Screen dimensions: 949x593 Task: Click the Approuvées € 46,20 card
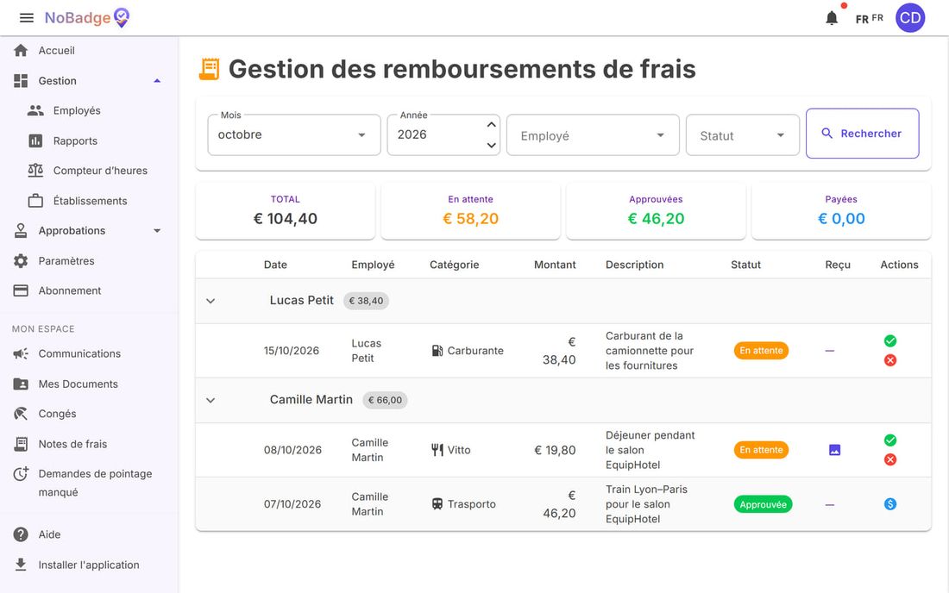(656, 211)
